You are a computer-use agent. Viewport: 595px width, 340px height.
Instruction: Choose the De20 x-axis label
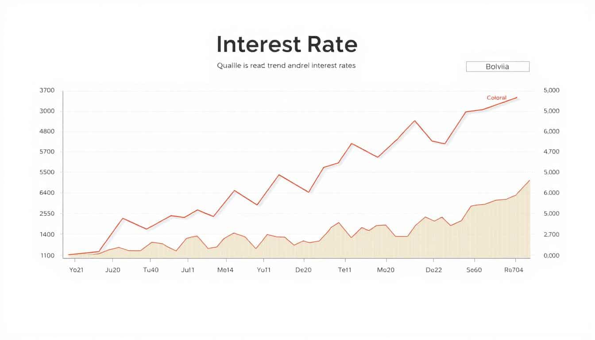pyautogui.click(x=303, y=270)
